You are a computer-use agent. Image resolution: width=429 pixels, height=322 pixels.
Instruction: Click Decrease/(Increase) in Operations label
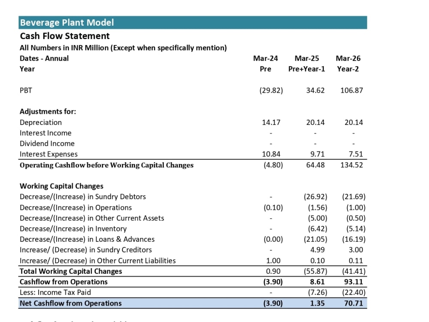[76, 207]
